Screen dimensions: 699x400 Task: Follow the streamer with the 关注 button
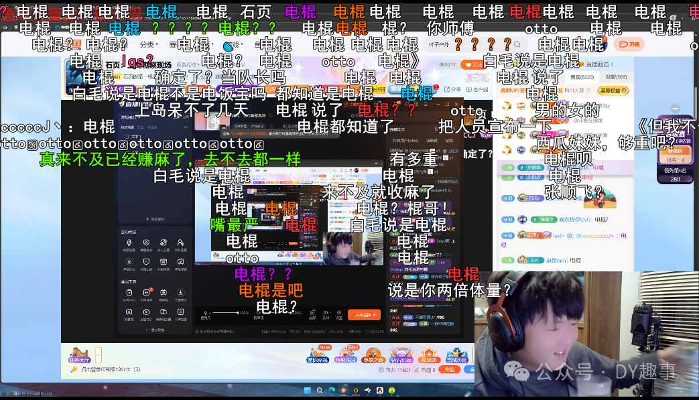(x=473, y=64)
